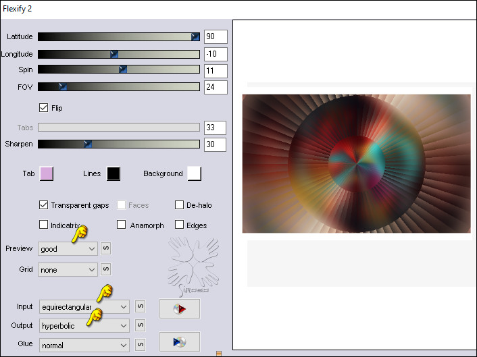The image size is (477, 357).
Task: Open the Preview quality dropdown
Action: pyautogui.click(x=68, y=248)
